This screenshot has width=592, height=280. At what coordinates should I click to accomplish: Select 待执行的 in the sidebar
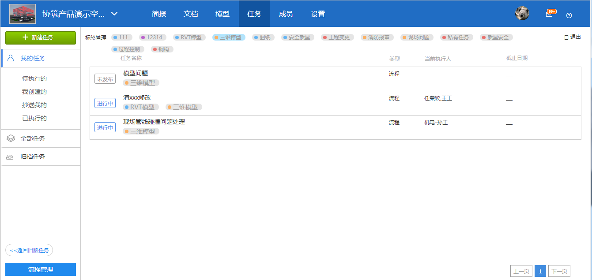click(x=34, y=78)
